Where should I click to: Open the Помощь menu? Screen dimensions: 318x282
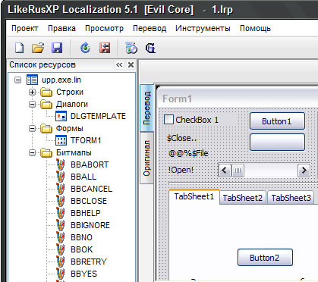(255, 28)
